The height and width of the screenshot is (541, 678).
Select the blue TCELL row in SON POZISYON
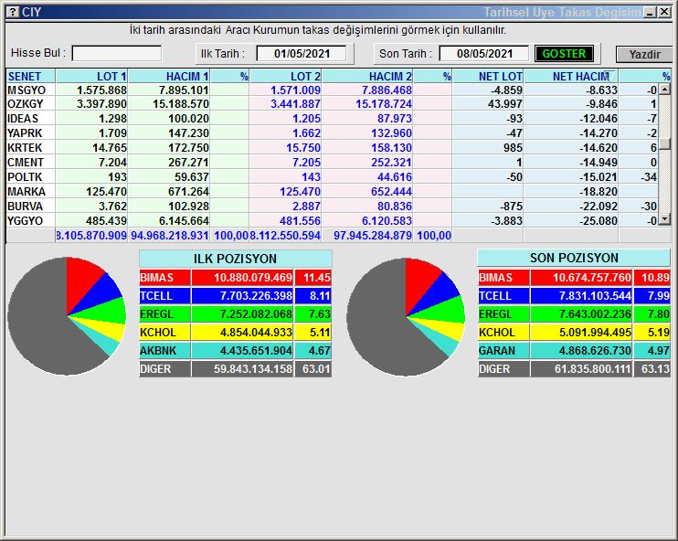pos(573,296)
